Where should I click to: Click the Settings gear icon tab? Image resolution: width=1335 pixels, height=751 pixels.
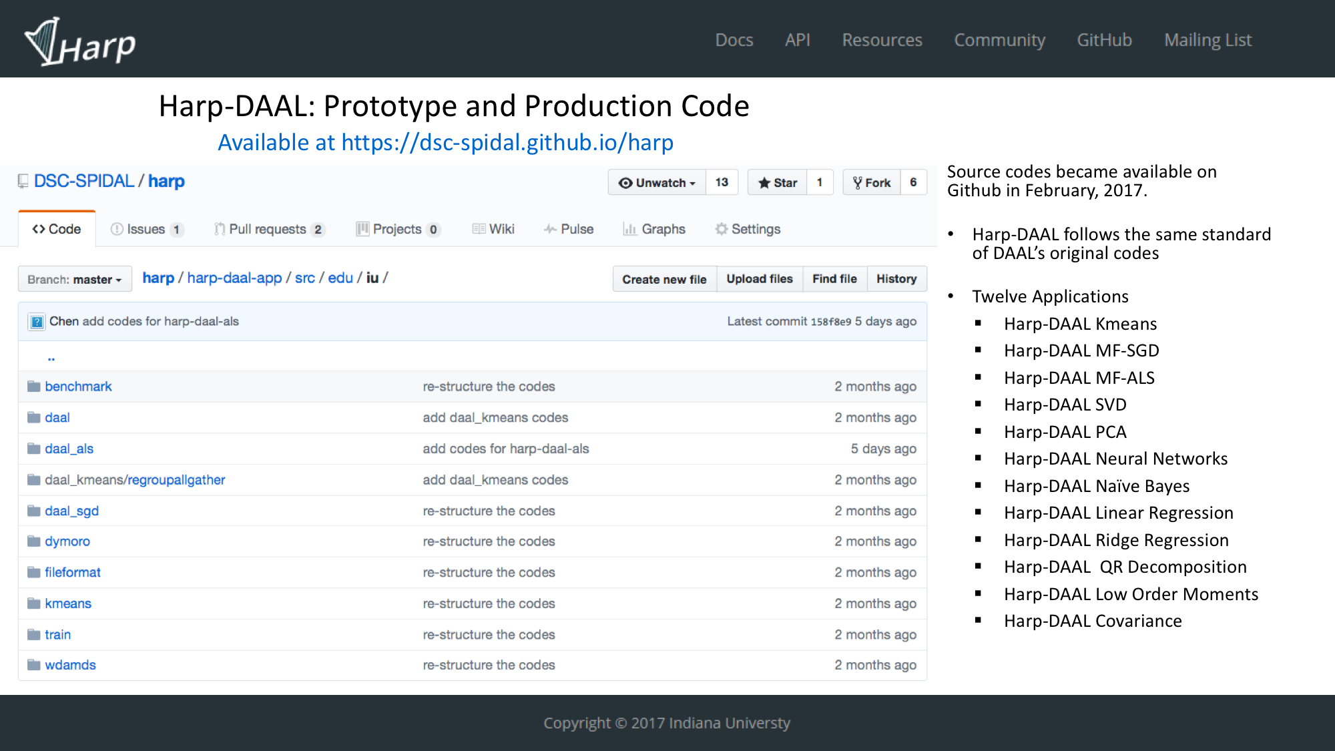[721, 229]
